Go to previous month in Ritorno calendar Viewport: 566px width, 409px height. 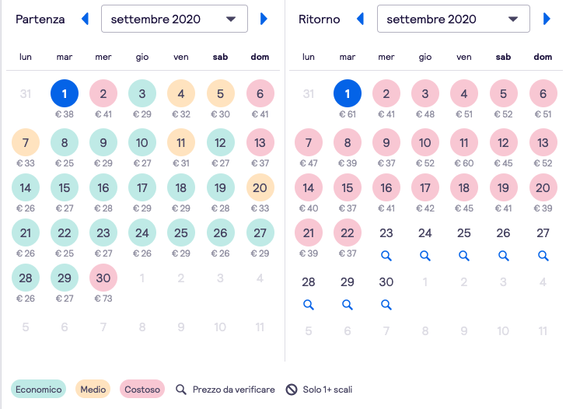(x=360, y=19)
